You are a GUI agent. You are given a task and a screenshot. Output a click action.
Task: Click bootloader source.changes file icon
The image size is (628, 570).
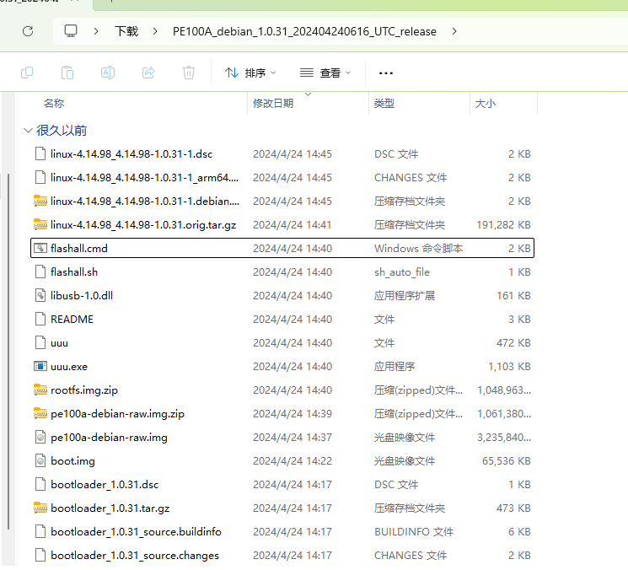[x=40, y=556]
